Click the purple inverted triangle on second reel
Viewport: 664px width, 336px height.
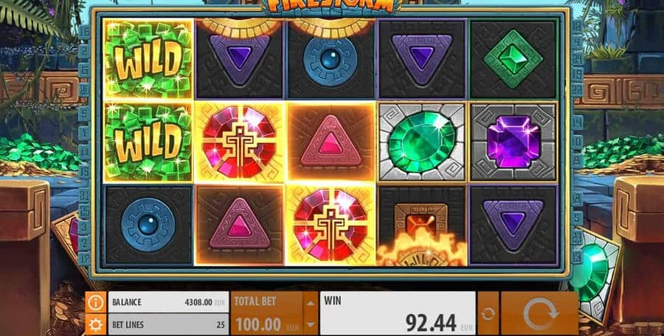(239, 59)
